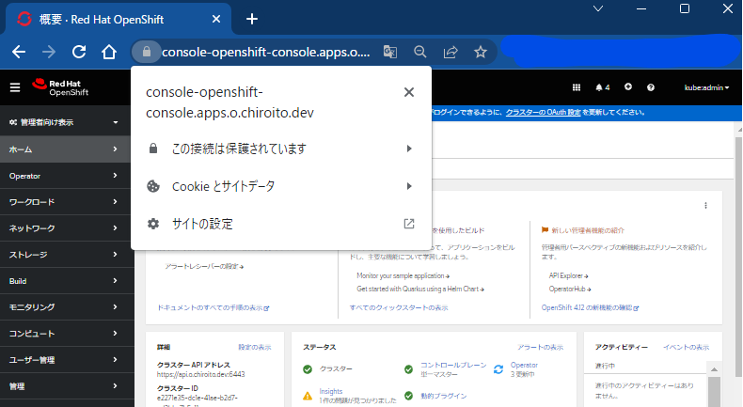Viewport: 743px width, 407px height.
Task: Open the application launcher grid icon
Action: pos(577,87)
